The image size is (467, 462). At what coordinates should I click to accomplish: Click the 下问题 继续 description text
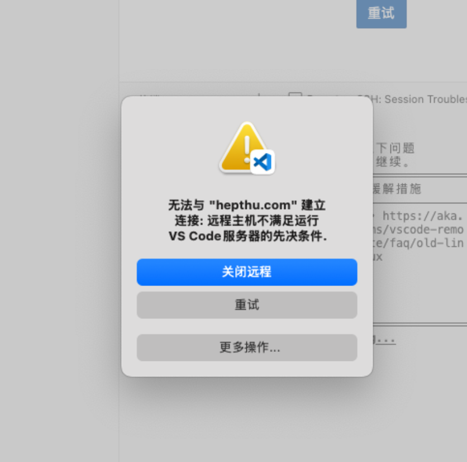394,155
